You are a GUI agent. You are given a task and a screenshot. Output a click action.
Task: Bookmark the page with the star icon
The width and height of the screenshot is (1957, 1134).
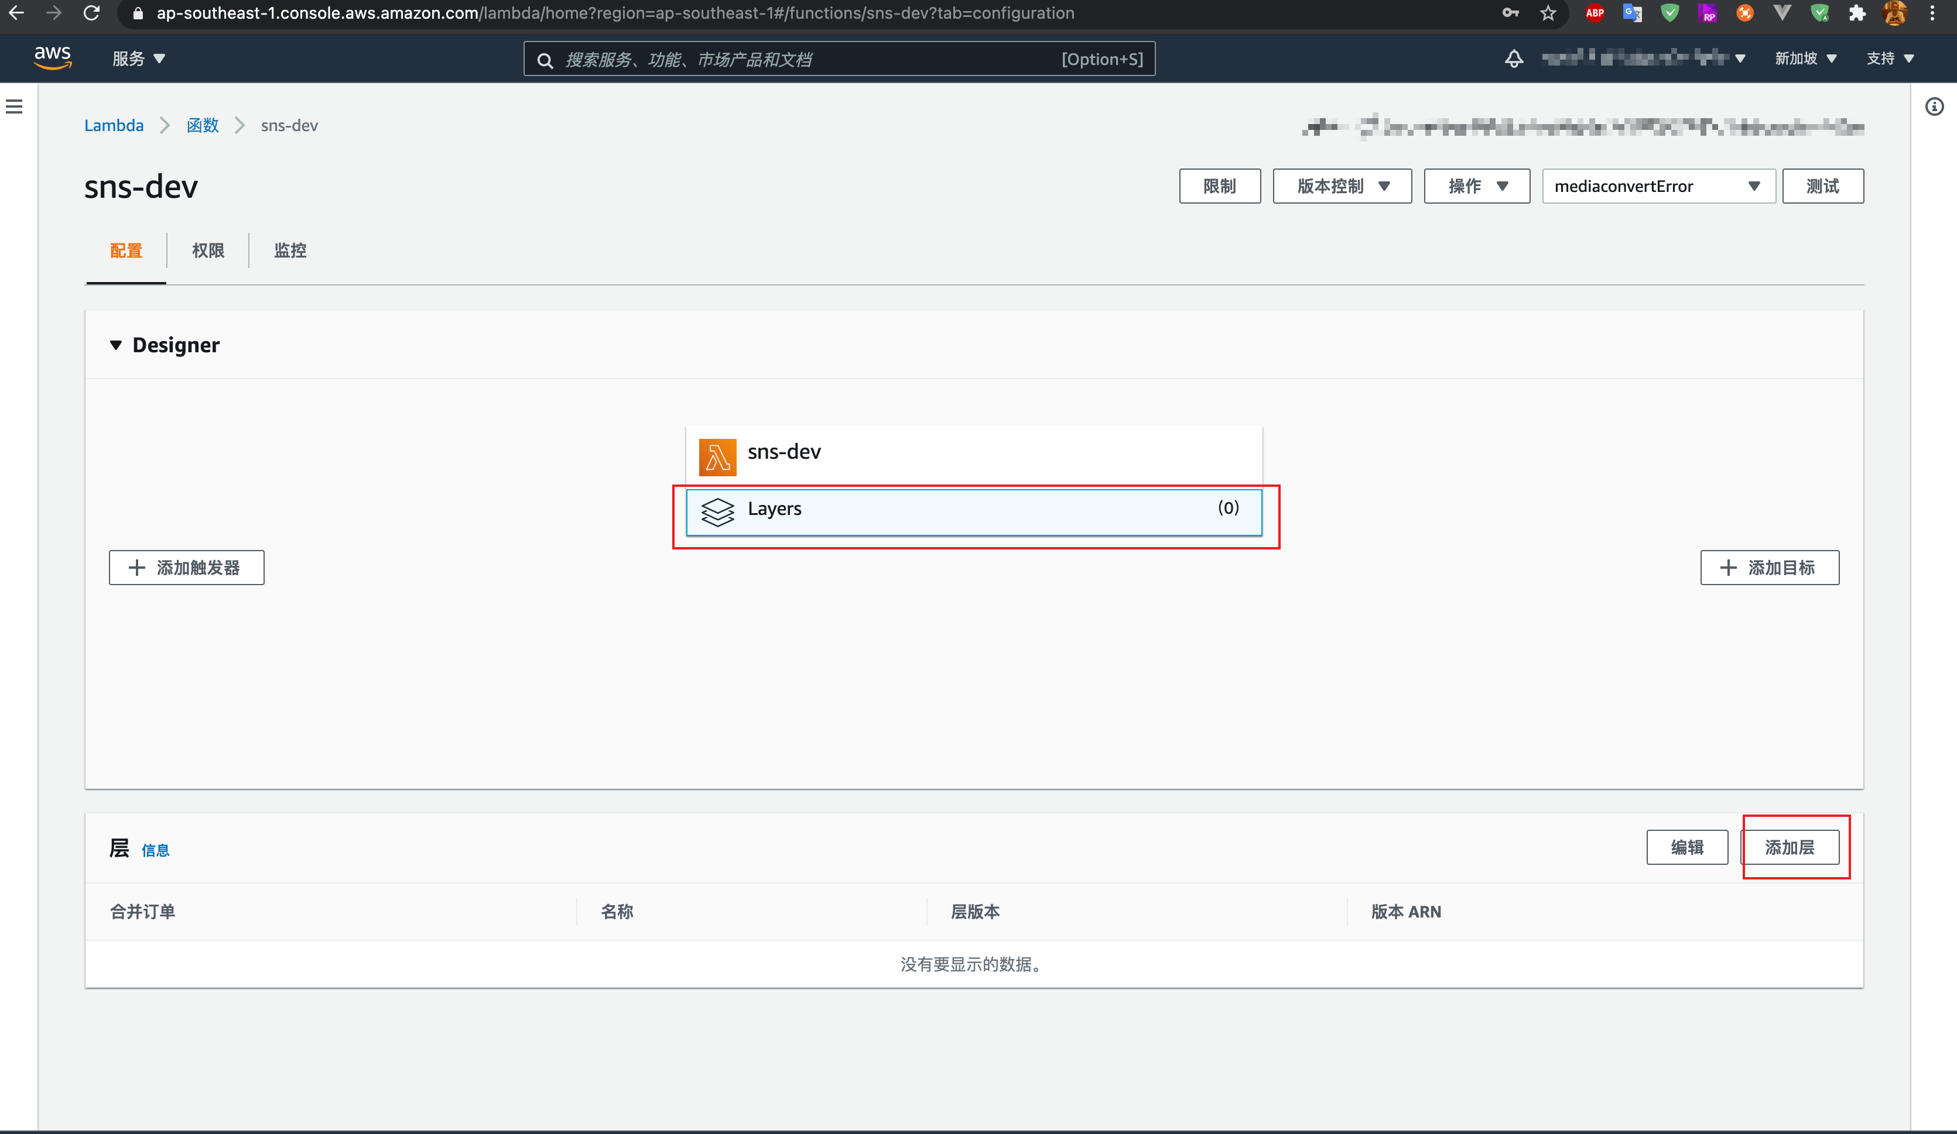coord(1548,13)
